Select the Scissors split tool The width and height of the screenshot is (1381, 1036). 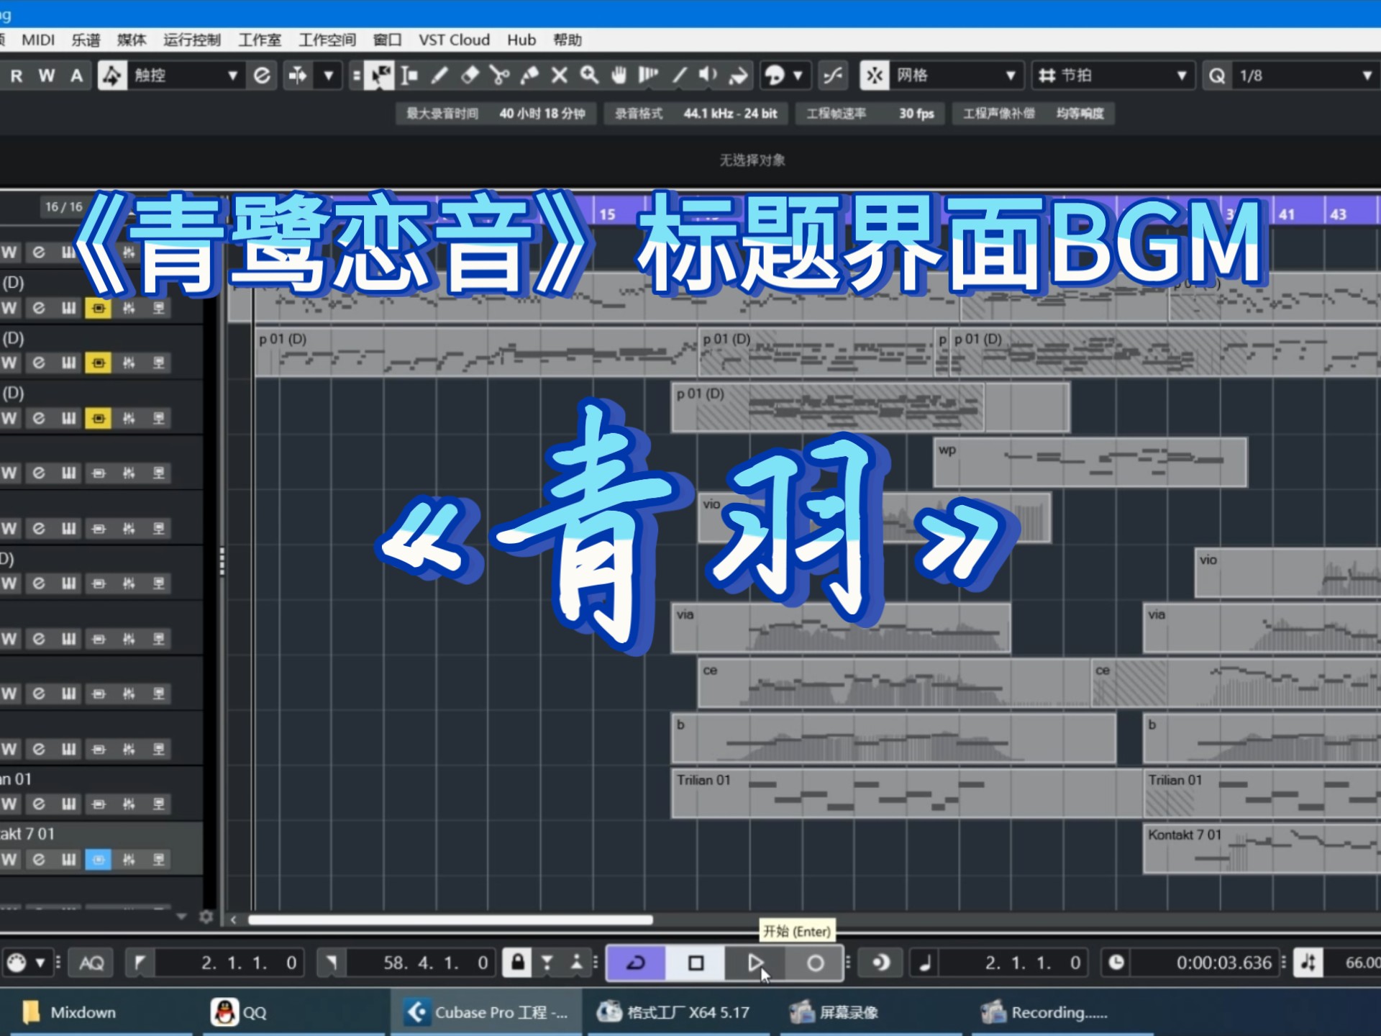click(x=499, y=76)
